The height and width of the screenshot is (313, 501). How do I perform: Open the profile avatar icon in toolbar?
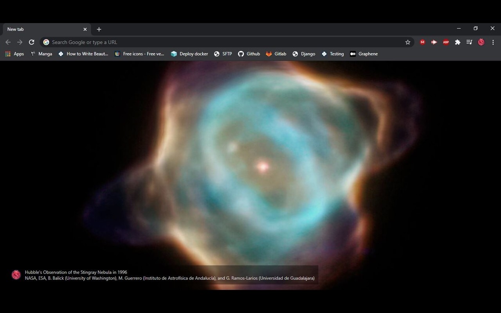click(x=481, y=42)
